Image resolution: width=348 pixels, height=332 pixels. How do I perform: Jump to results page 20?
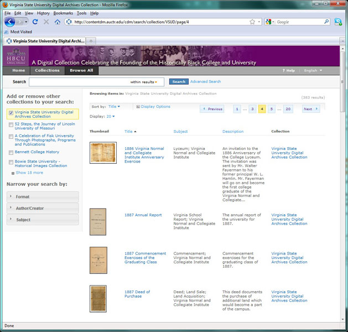(x=288, y=109)
